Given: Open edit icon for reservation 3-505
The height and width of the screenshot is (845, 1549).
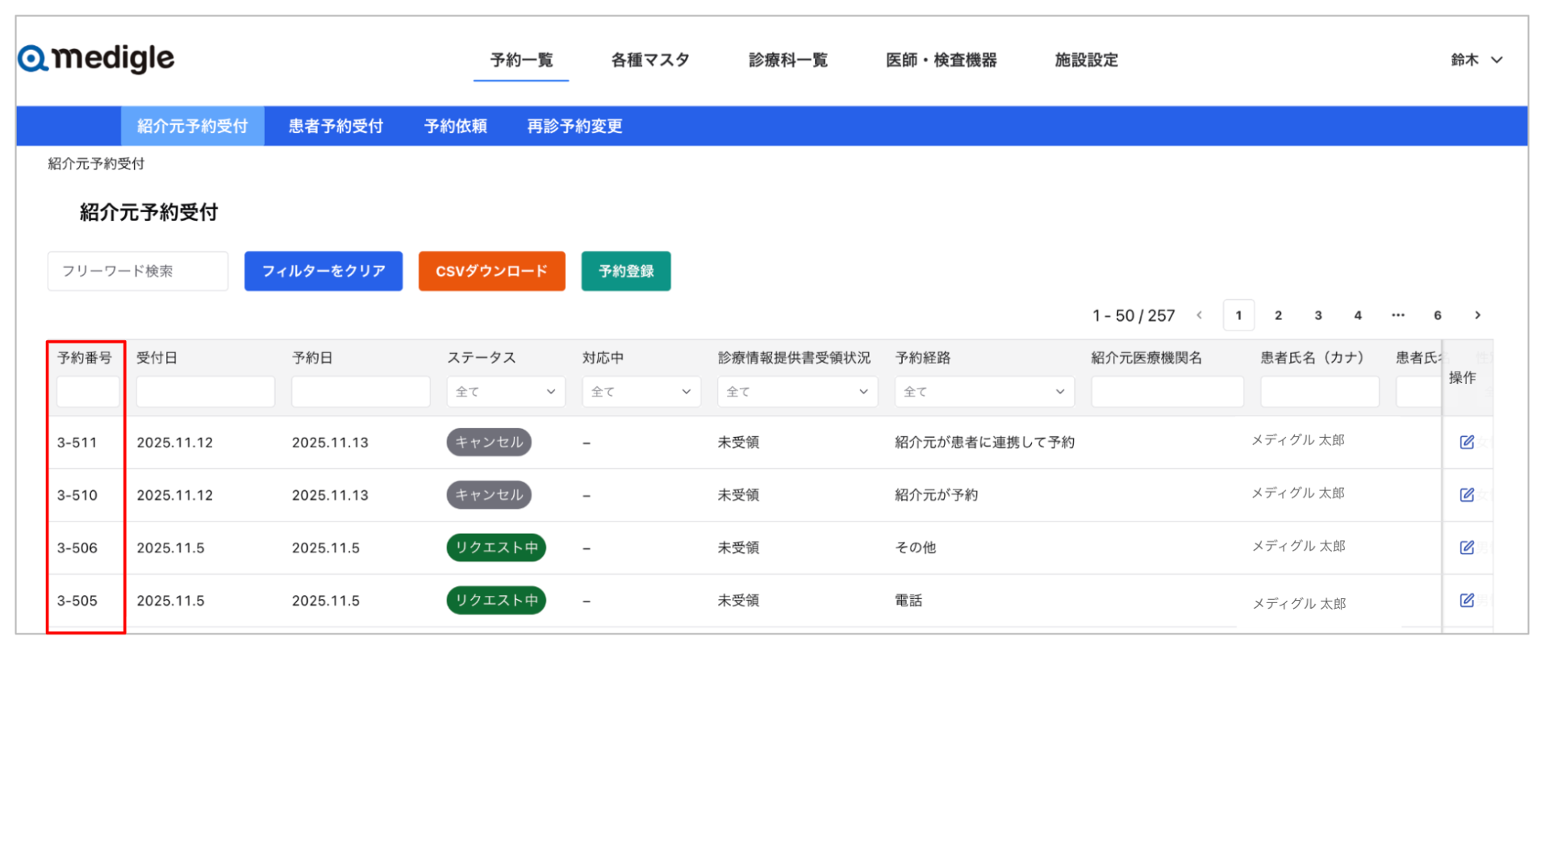Looking at the screenshot, I should pos(1466,601).
